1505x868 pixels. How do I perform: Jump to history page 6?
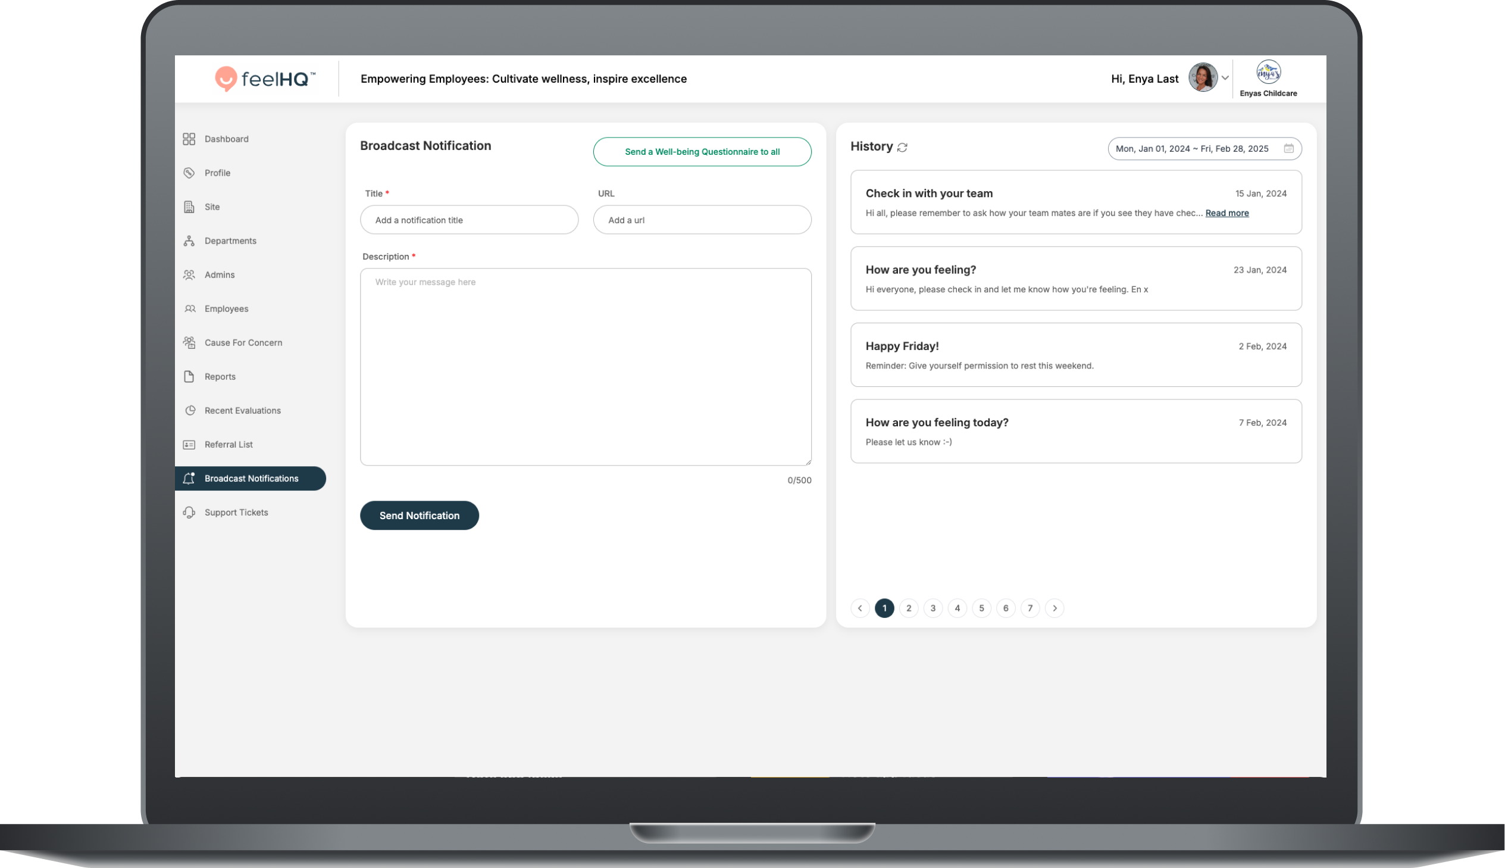point(1006,608)
